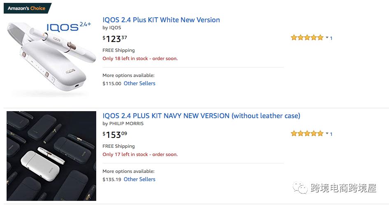
Task: Open the review count for the navy kit
Action: coord(331,134)
